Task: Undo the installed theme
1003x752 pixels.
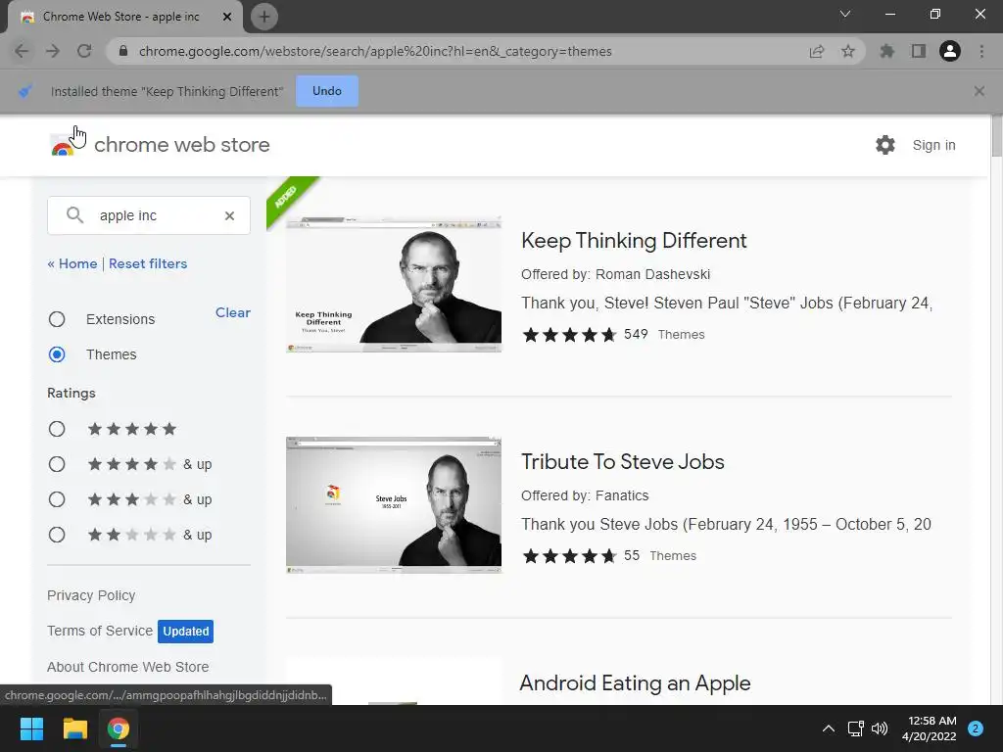Action: pos(327,91)
